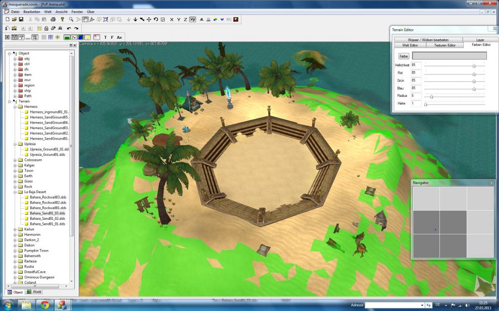Click the Undo arrow icon
The width and height of the screenshot is (499, 311).
69,28
